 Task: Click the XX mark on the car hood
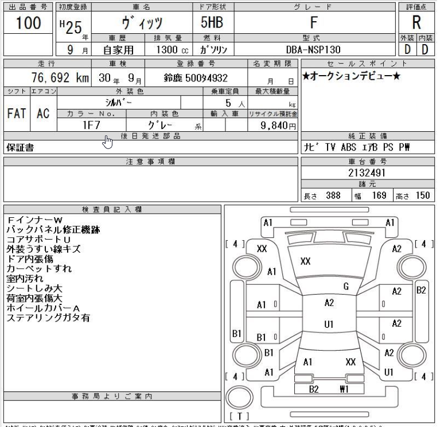pyautogui.click(x=306, y=260)
